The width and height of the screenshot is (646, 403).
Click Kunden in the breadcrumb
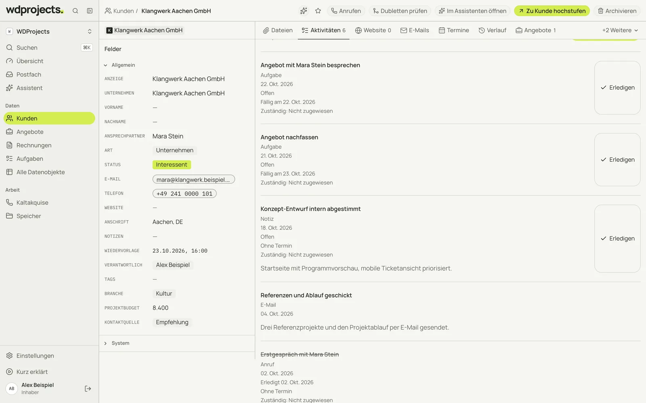point(119,11)
